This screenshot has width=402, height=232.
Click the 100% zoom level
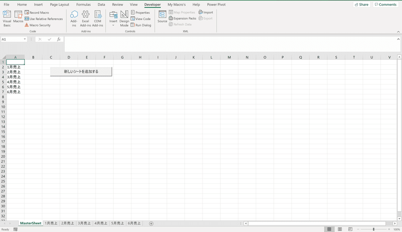click(x=396, y=229)
